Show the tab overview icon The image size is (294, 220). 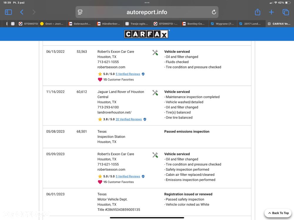point(285,12)
